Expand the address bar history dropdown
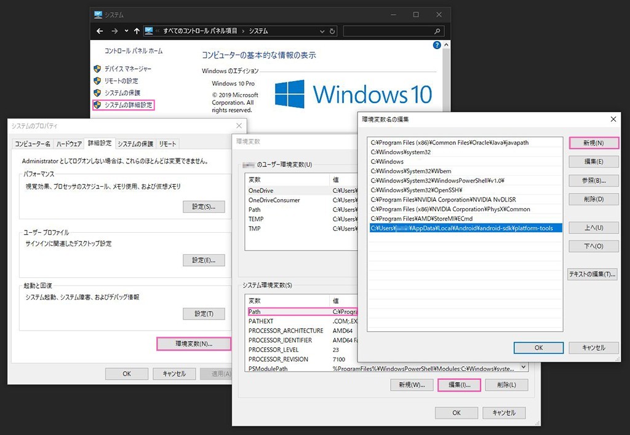Viewport: 630px width, 435px height. click(x=322, y=31)
